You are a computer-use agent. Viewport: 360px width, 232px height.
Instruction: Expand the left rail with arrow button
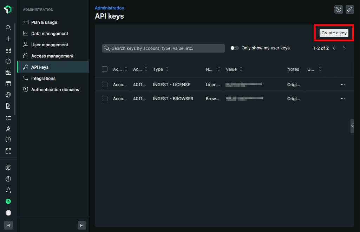[8, 225]
